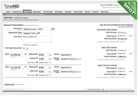Enable the Archive request checkbox
Image resolution: width=138 pixels, height=101 pixels.
(24, 45)
